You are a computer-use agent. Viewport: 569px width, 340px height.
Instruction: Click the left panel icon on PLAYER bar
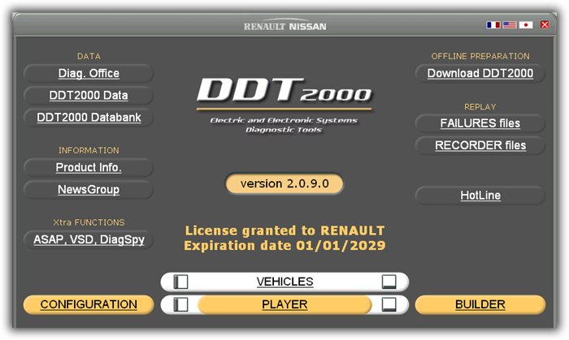click(x=181, y=304)
